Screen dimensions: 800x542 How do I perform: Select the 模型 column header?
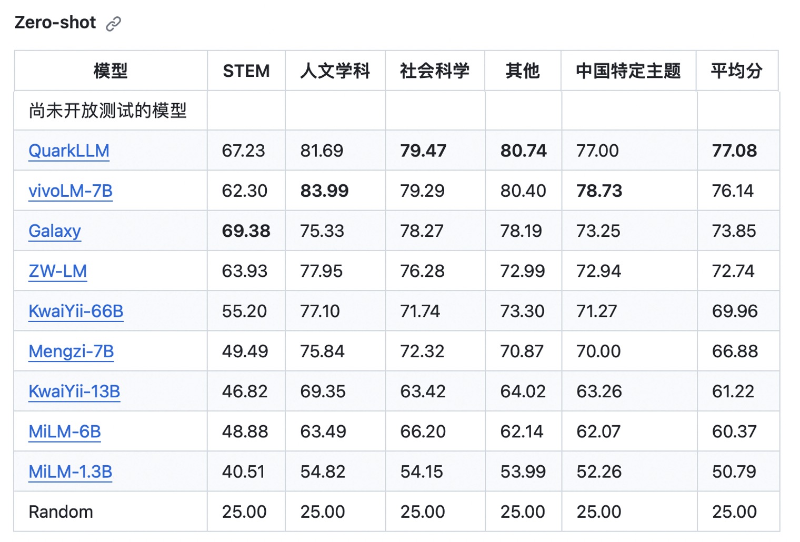[x=111, y=71]
